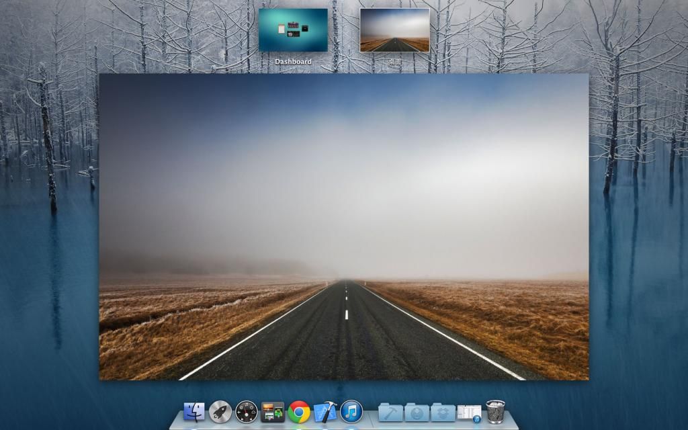Open Xcode from the Dock

click(x=325, y=411)
